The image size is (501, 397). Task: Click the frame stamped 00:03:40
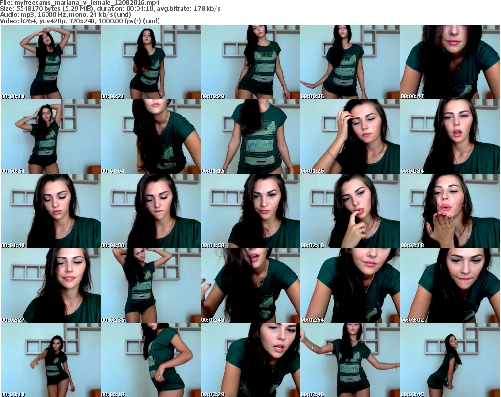(x=350, y=360)
